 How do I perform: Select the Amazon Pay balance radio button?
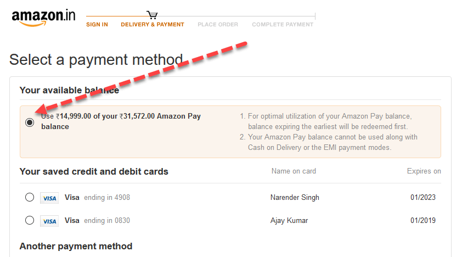[30, 122]
